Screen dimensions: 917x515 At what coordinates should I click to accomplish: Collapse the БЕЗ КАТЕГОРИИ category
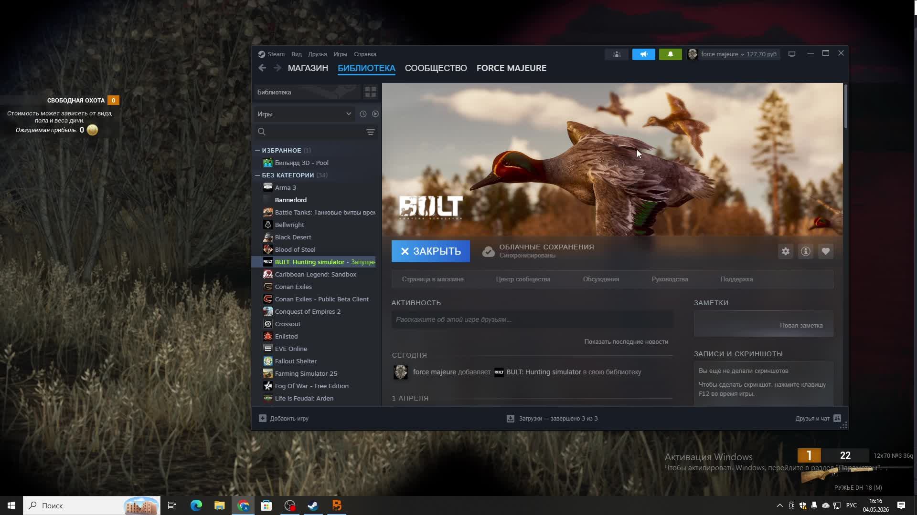pos(257,175)
